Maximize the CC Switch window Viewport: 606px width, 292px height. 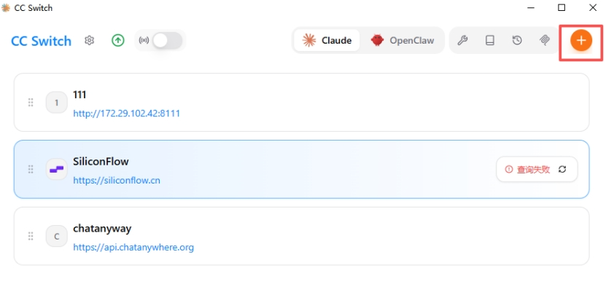[562, 8]
